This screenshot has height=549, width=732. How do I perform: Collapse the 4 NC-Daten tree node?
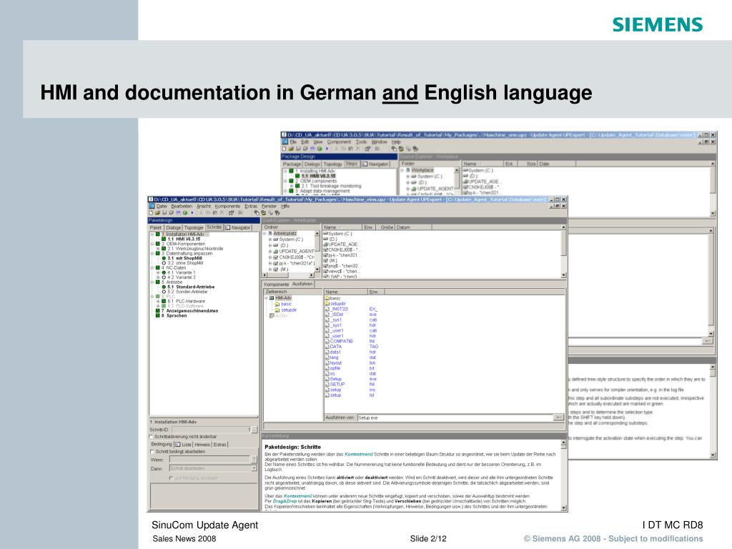[x=152, y=268]
